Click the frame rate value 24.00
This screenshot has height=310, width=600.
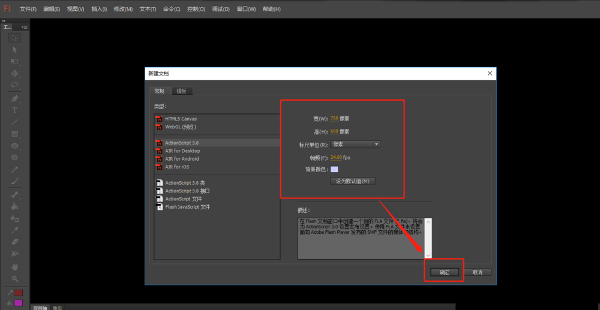pyautogui.click(x=336, y=157)
